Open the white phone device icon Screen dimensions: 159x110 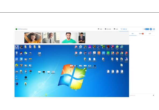(17, 78)
